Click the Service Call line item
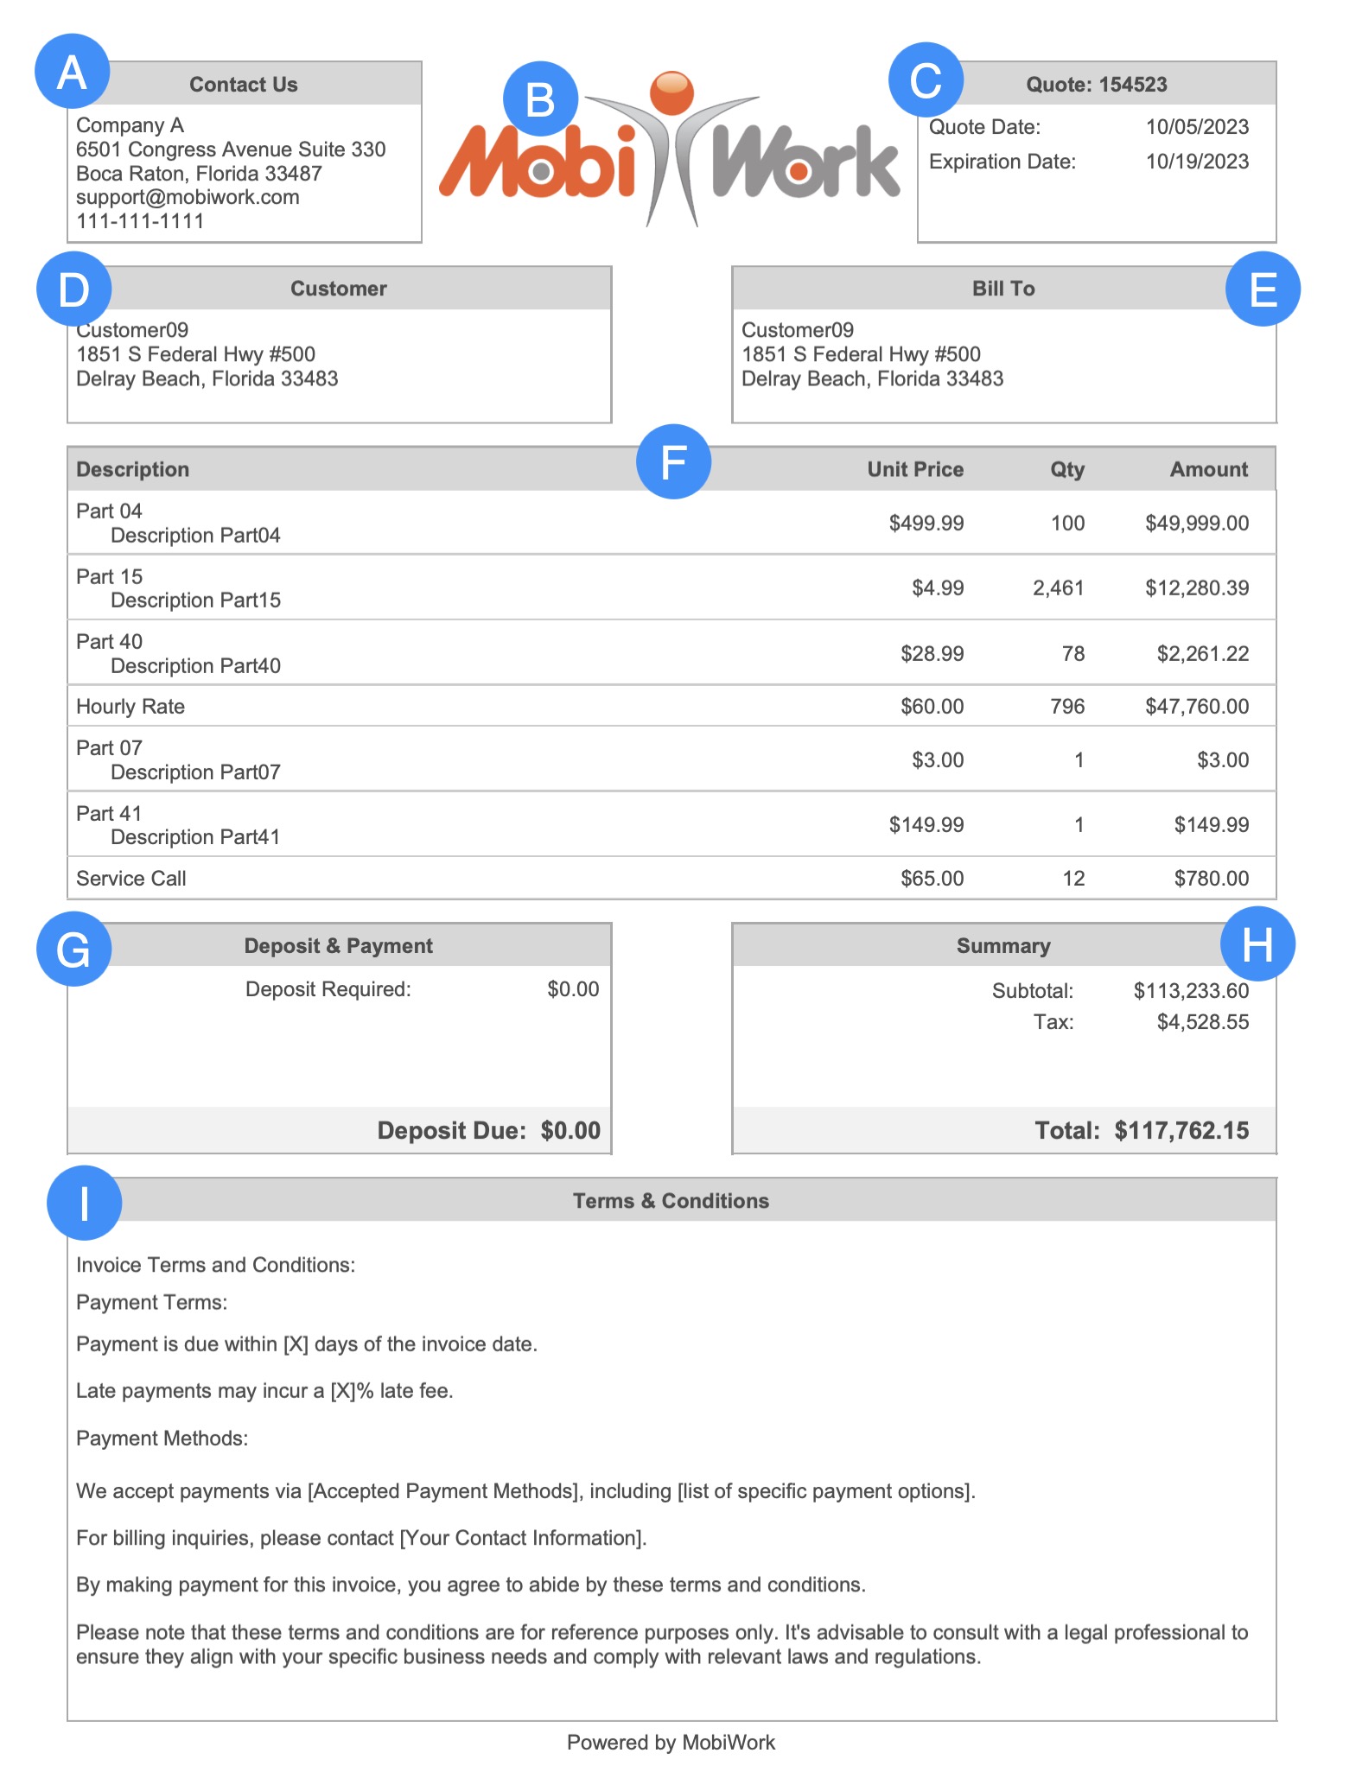 pos(131,879)
